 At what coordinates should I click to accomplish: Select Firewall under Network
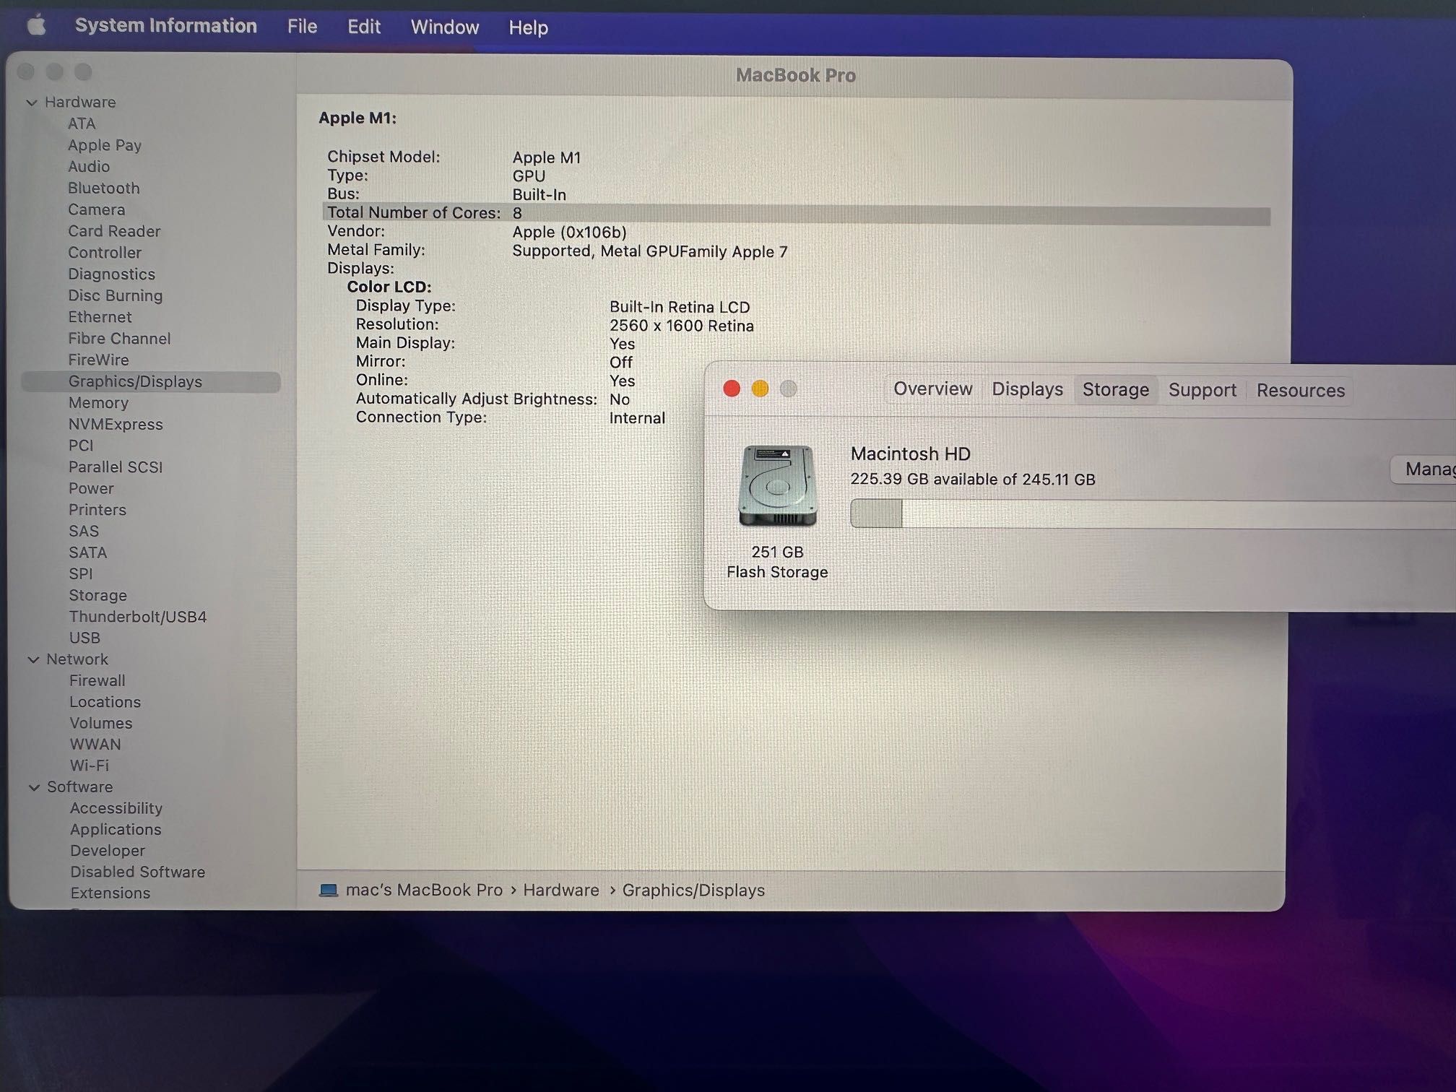(x=97, y=680)
